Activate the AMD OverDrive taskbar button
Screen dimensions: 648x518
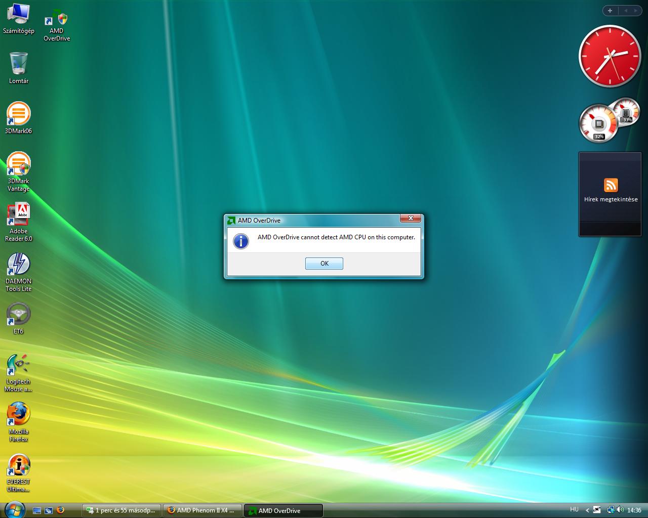283,510
